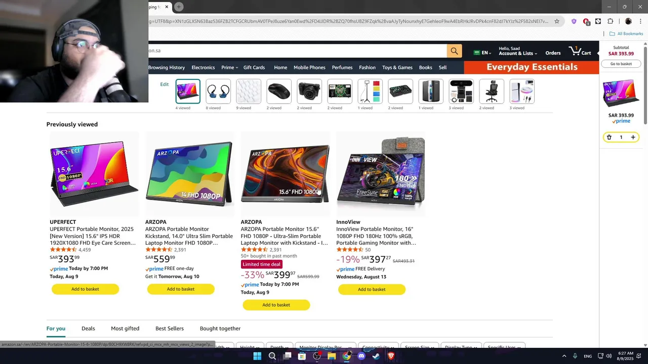Click the trash icon in basket sidebar
The width and height of the screenshot is (648, 364).
(x=609, y=138)
